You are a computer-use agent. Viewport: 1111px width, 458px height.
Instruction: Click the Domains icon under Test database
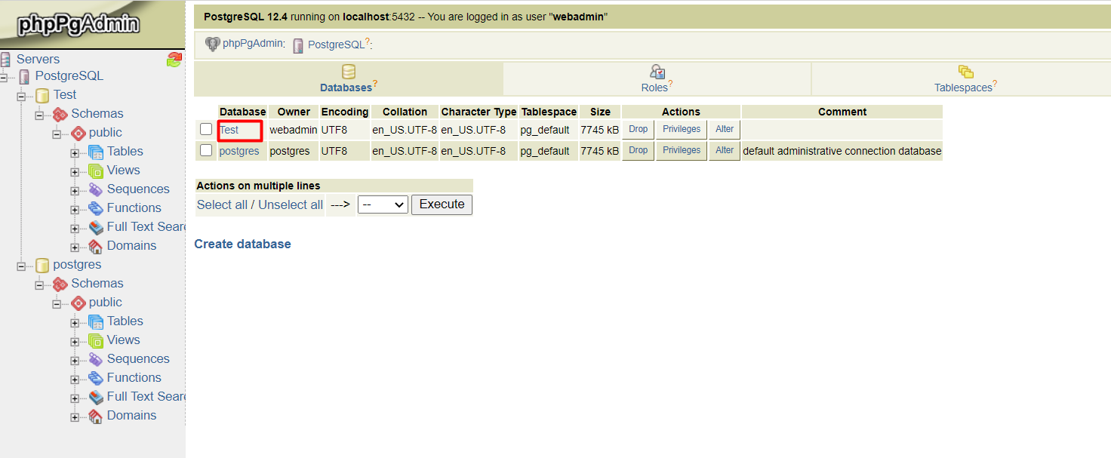coord(96,246)
